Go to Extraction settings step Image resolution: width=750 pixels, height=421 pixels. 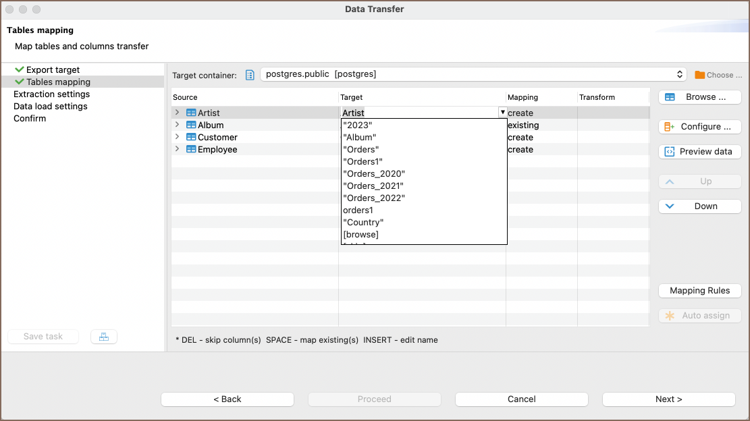[x=51, y=94]
